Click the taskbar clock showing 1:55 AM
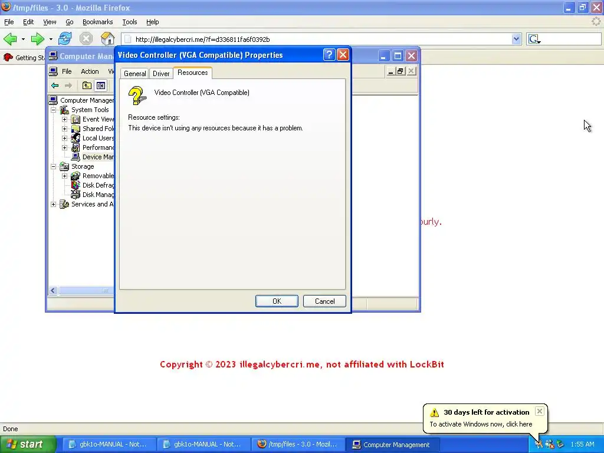Image resolution: width=604 pixels, height=453 pixels. 582,444
